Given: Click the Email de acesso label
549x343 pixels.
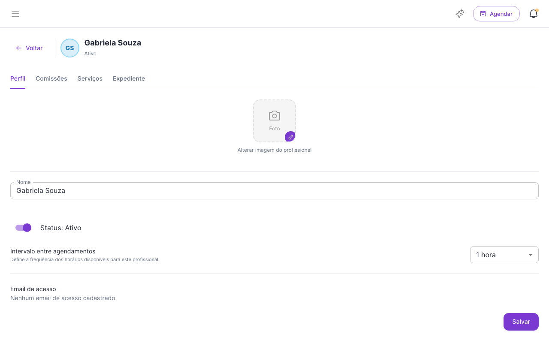Looking at the screenshot, I should [33, 289].
